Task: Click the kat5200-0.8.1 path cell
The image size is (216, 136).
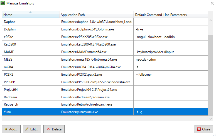Action: (96, 44)
